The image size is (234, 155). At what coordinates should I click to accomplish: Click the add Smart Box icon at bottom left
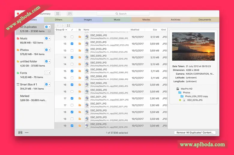(20, 133)
